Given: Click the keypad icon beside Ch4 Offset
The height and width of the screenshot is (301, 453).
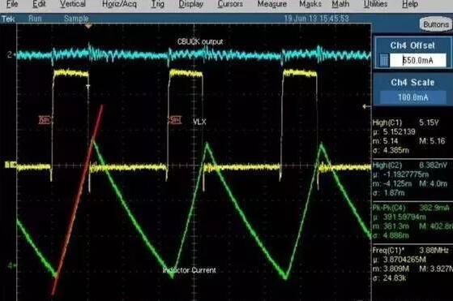Looking at the screenshot, I should tap(384, 60).
